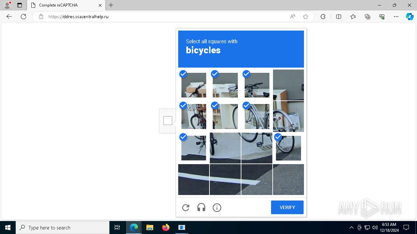Select the plain gray asphalt tile
The width and height of the screenshot is (417, 234).
point(288,179)
